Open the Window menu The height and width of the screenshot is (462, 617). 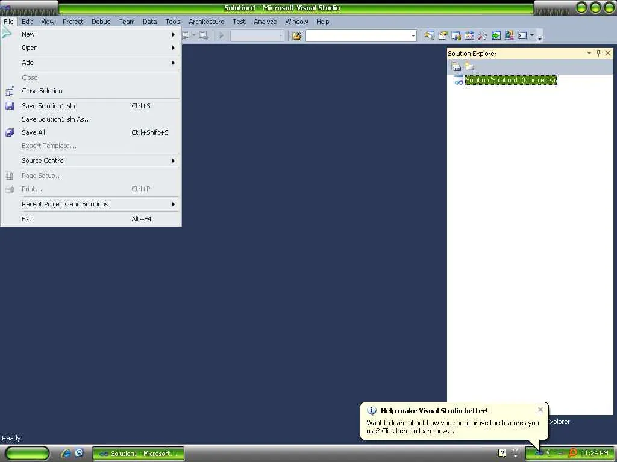[x=296, y=22]
